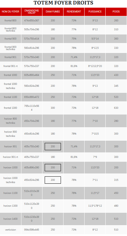Viewport: 127px width, 236px height.
Task: Click the PUISSANCE column header
Action: 95,11
